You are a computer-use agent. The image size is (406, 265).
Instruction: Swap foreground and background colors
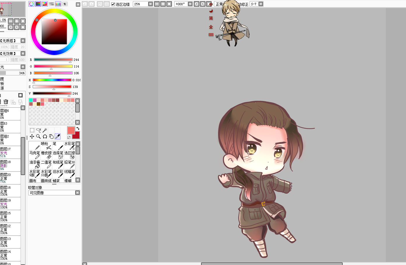tap(78, 128)
